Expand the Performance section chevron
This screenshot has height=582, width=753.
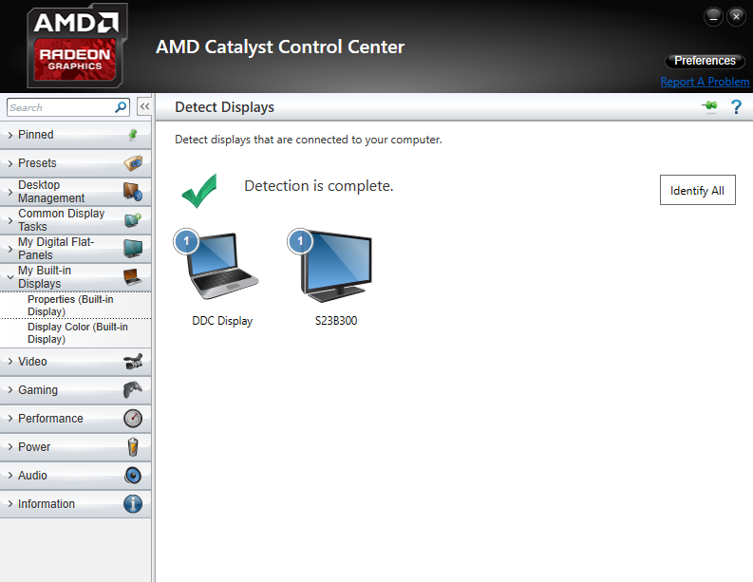pyautogui.click(x=10, y=419)
